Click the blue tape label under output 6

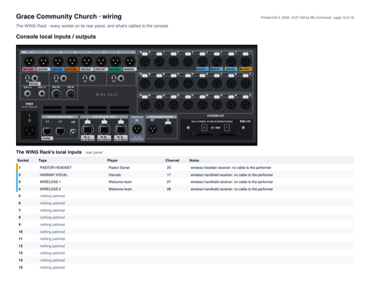coord(58,69)
